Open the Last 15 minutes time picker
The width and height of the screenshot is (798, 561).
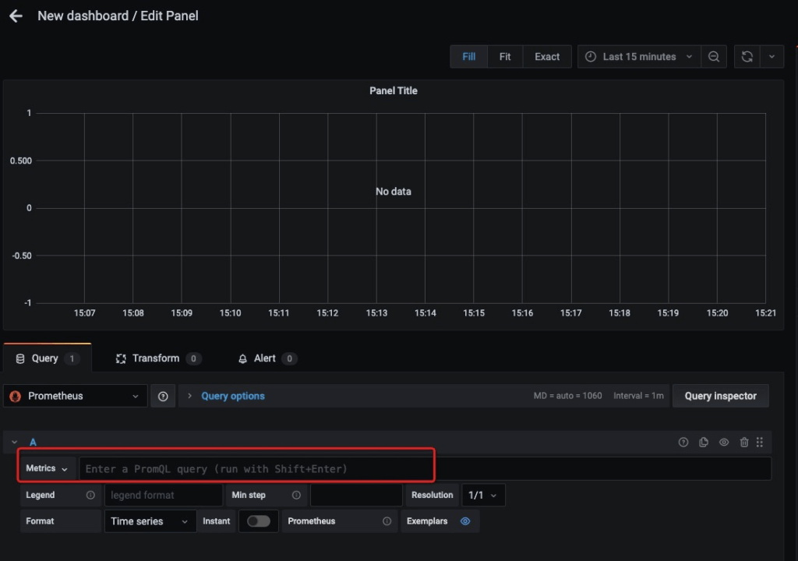tap(639, 57)
